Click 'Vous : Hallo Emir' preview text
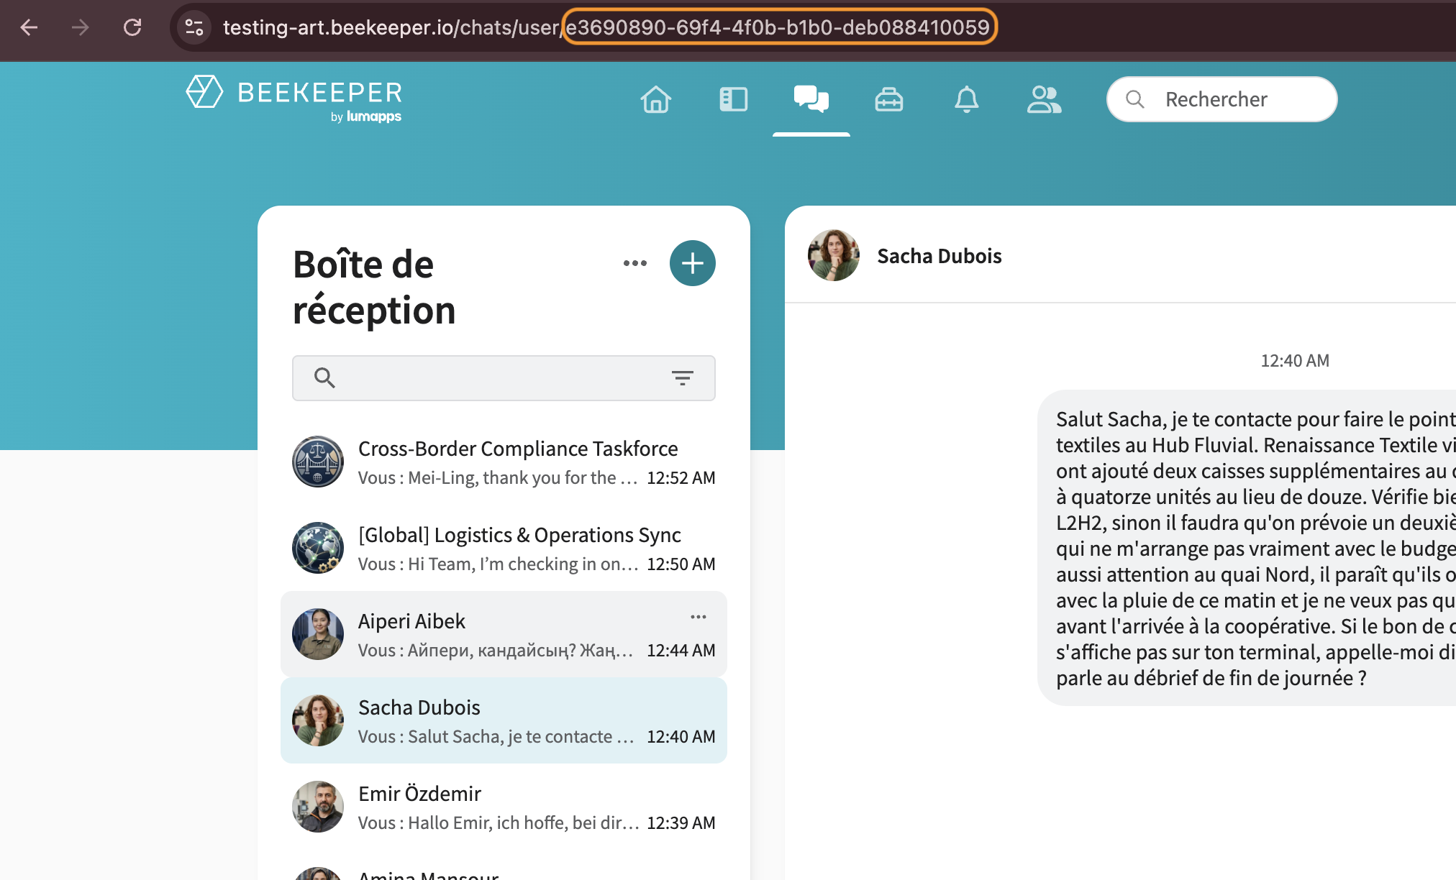The width and height of the screenshot is (1456, 880). coord(498,823)
